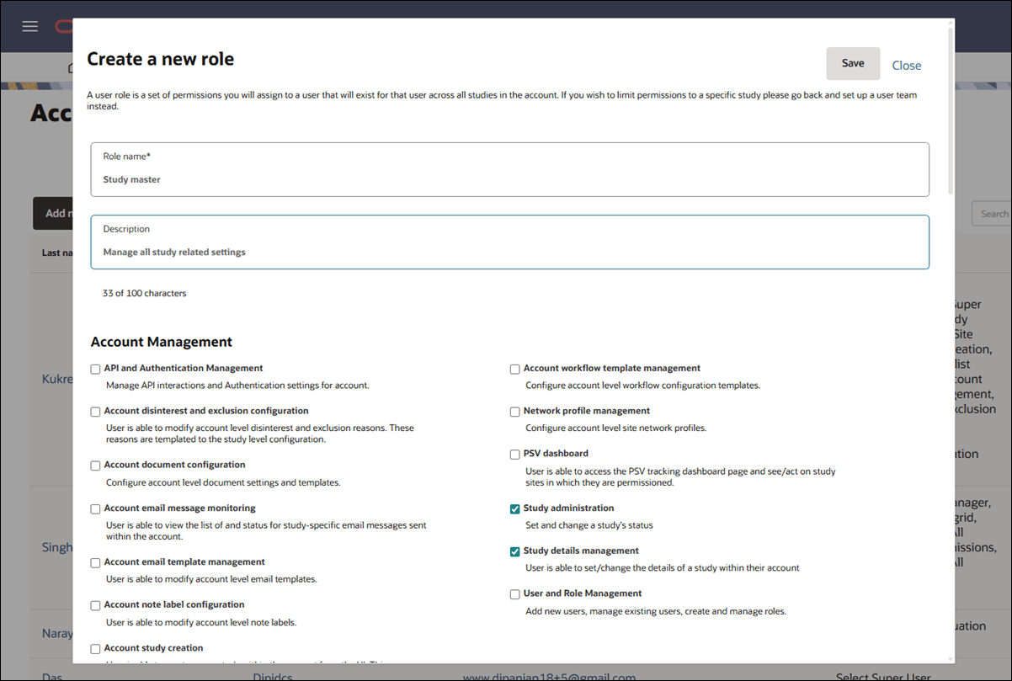Enable Network profile management permission

(x=514, y=412)
